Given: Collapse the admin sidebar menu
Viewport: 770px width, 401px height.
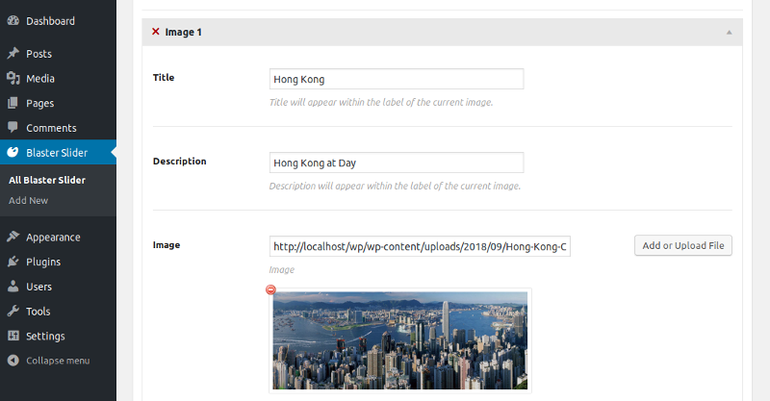Looking at the screenshot, I should click(49, 361).
